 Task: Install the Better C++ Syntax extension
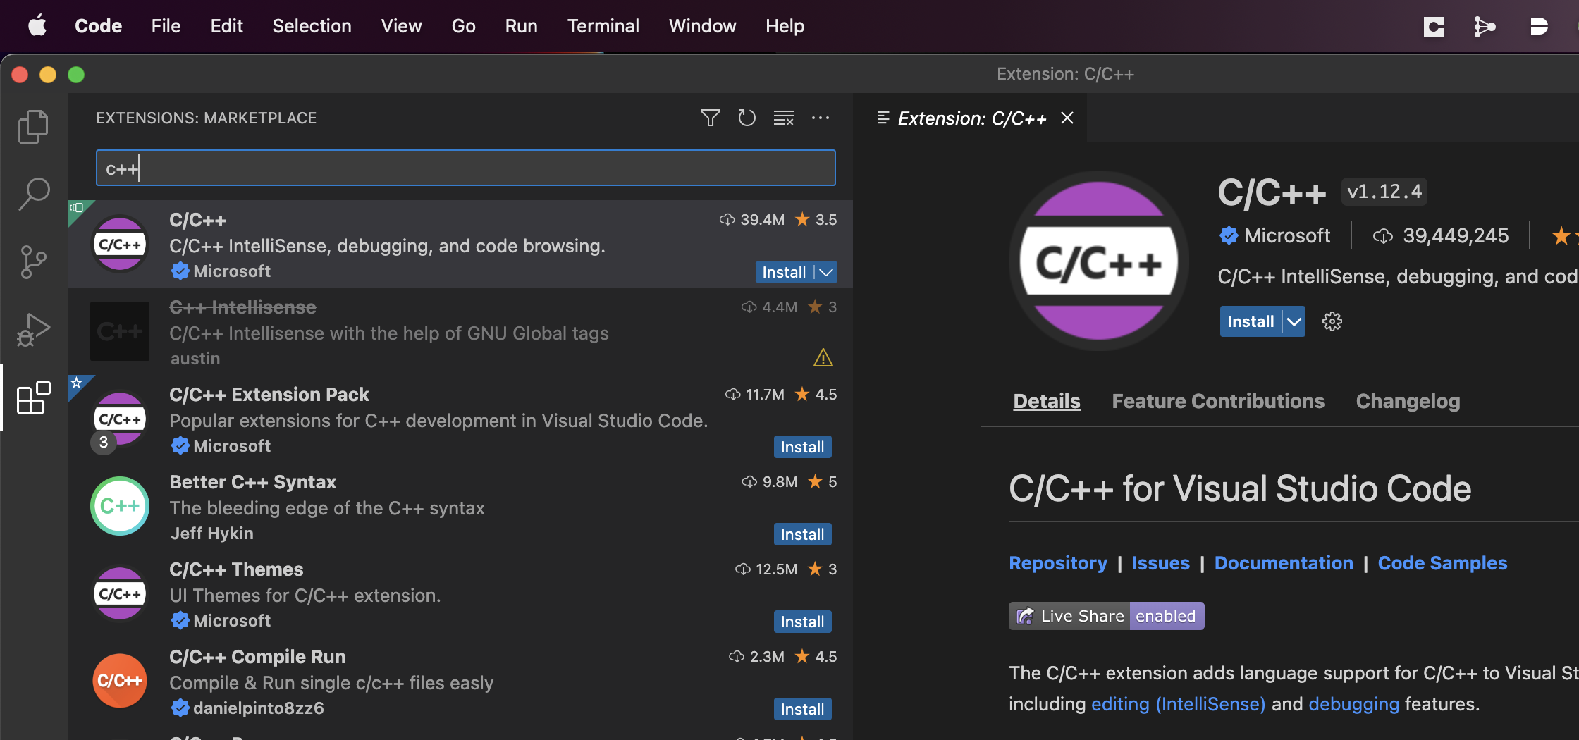pos(802,534)
